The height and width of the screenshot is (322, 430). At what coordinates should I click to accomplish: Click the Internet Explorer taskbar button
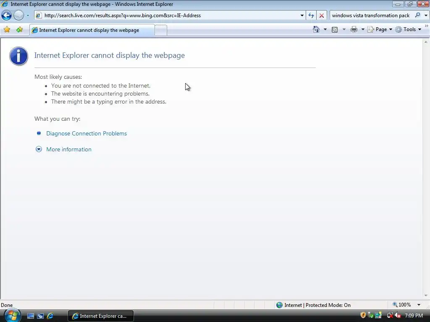101,316
